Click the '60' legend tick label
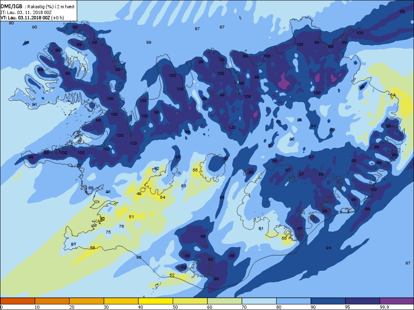 (209, 307)
